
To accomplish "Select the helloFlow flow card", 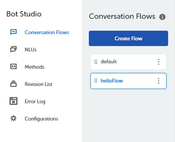I will point(128,81).
